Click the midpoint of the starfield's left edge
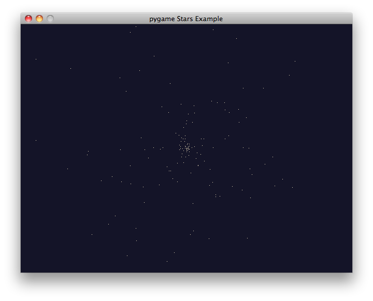Image resolution: width=373 pixels, height=301 pixels. tap(22, 148)
